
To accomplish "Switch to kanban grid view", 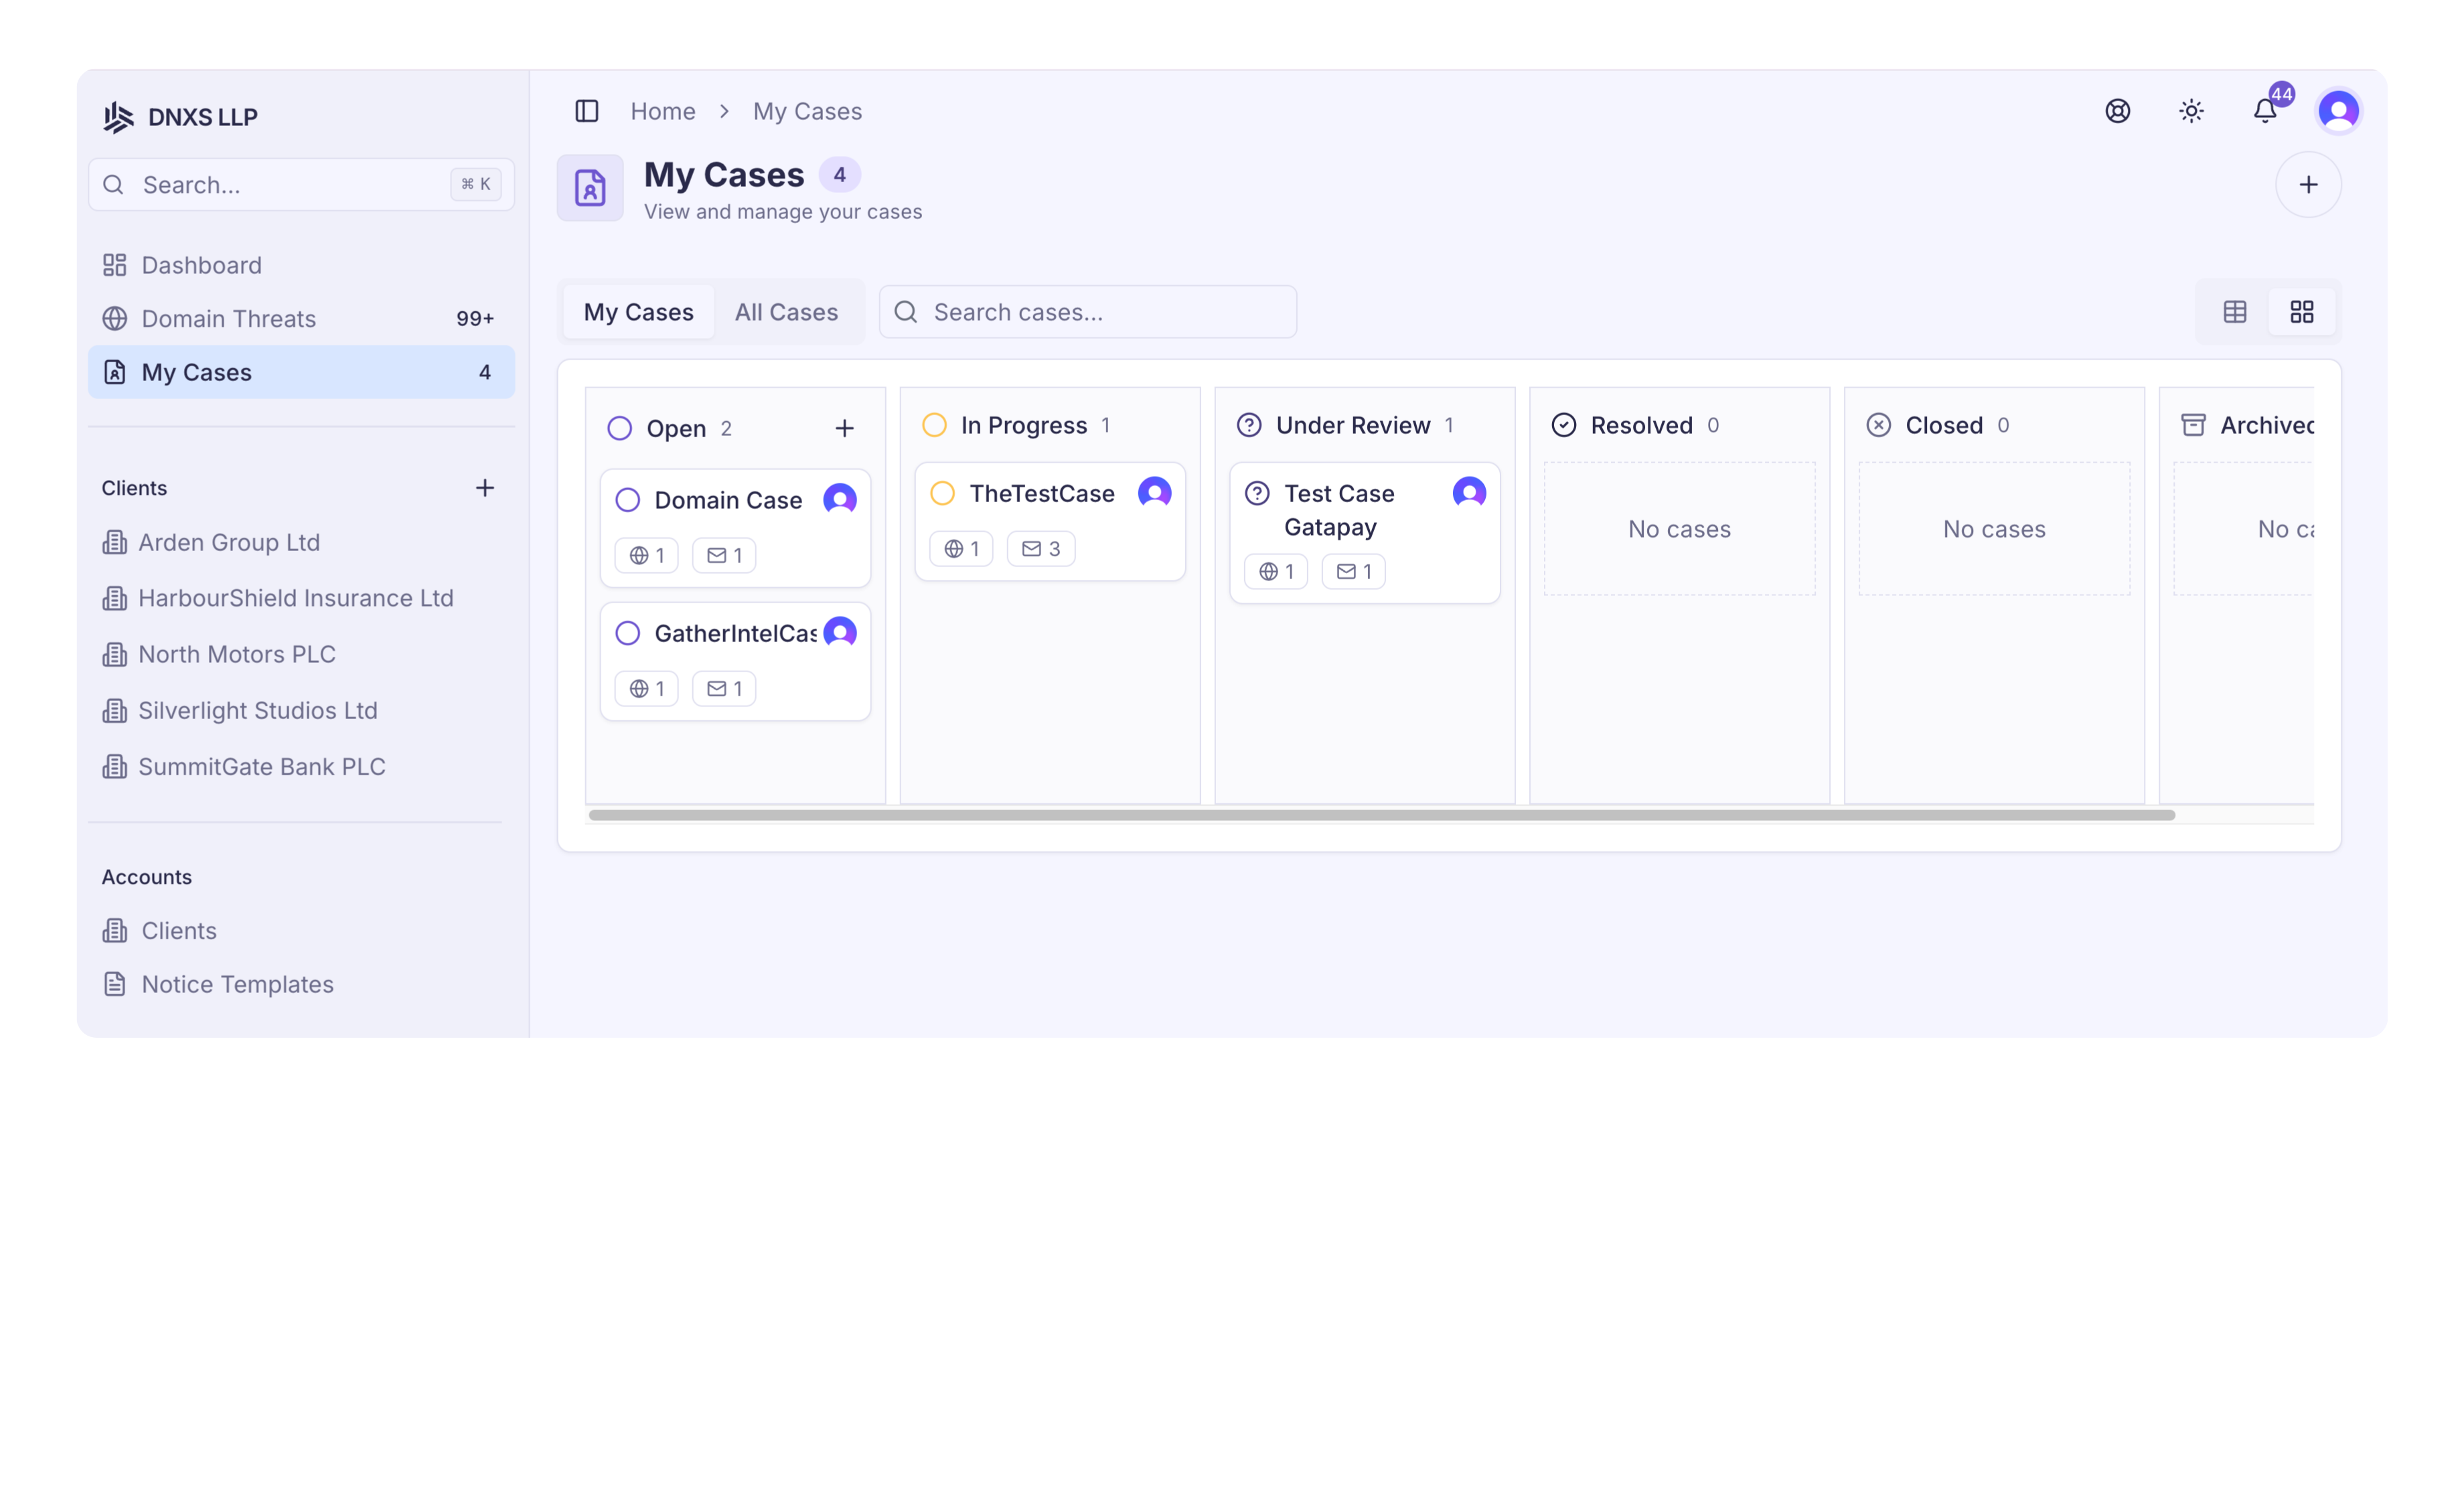I will coord(2301,312).
